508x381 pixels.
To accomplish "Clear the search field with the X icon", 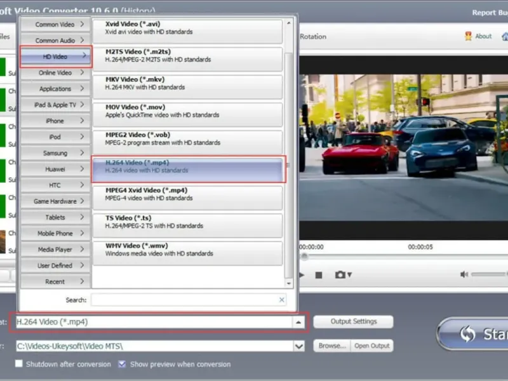I will pyautogui.click(x=282, y=300).
